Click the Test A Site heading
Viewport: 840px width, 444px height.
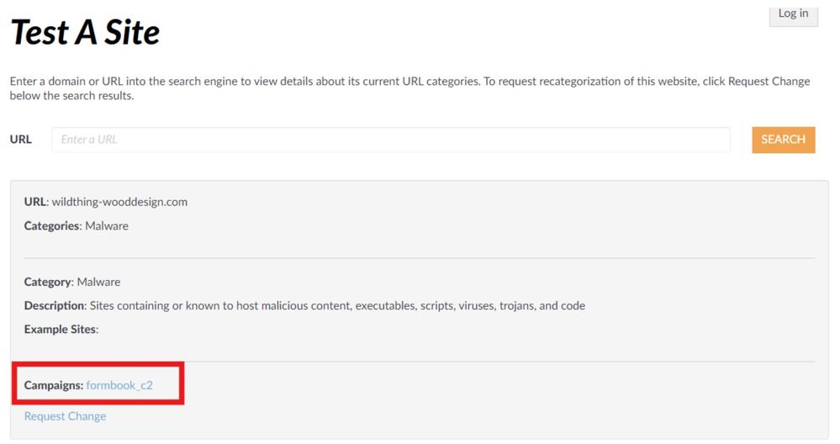(x=85, y=33)
